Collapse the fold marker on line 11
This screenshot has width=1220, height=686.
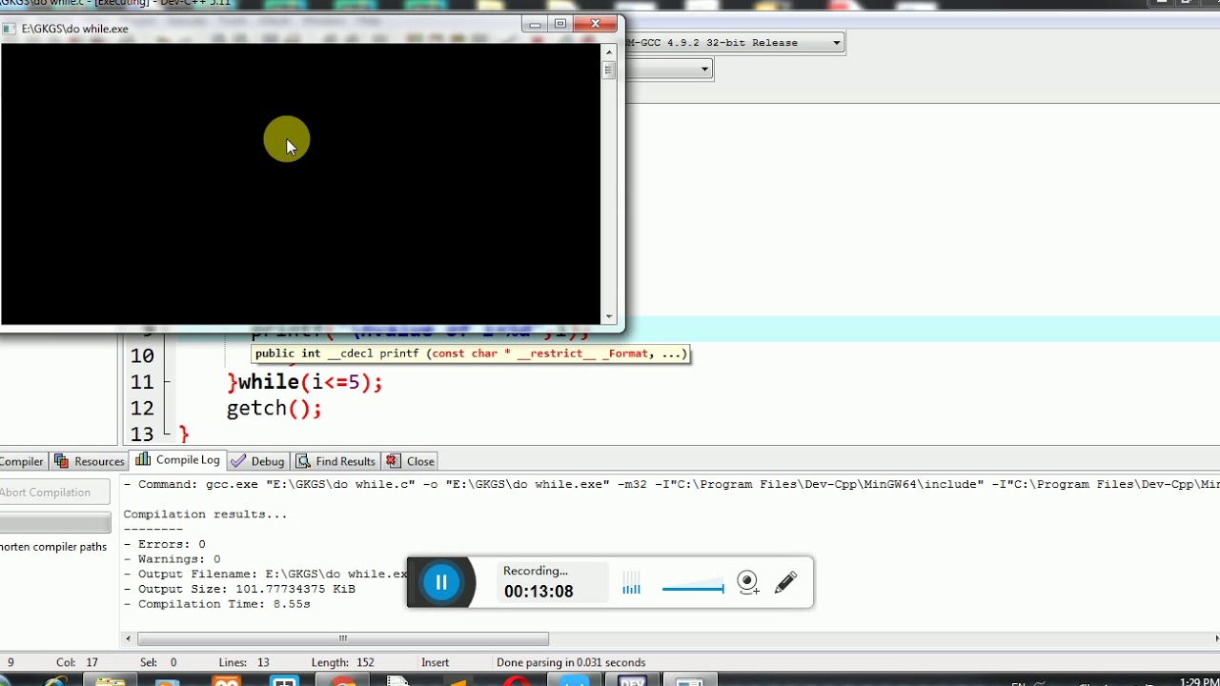(x=168, y=382)
